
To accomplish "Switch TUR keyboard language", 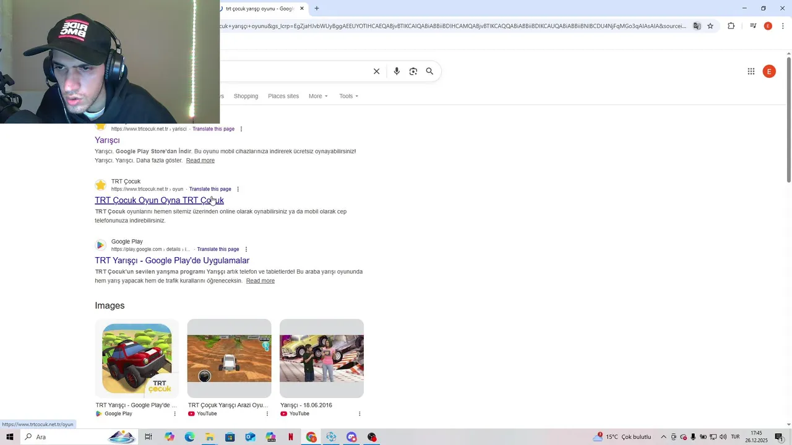I will [735, 437].
